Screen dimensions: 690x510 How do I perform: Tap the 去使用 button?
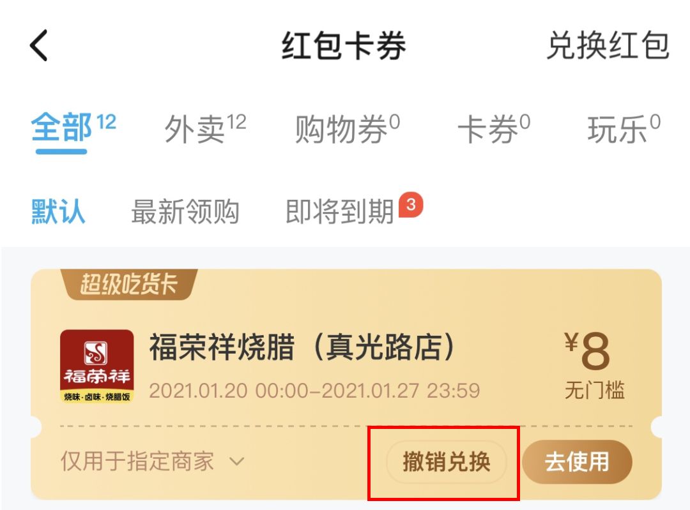[x=577, y=462]
